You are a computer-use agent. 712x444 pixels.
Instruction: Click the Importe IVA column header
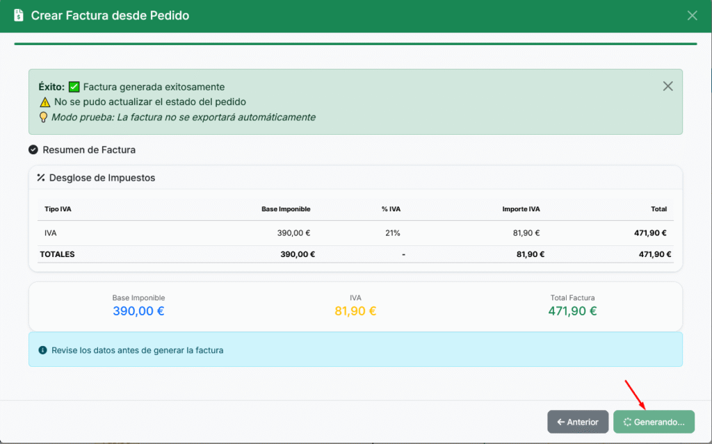pyautogui.click(x=521, y=209)
